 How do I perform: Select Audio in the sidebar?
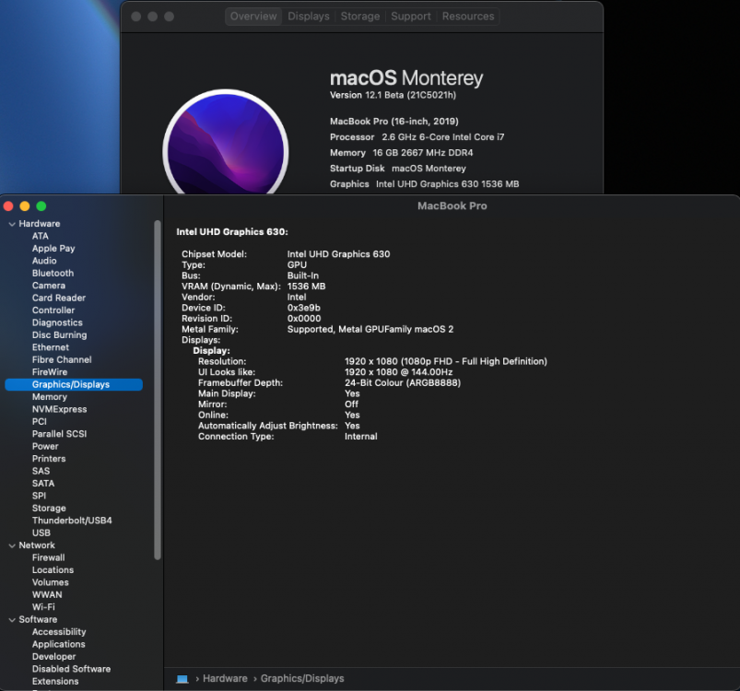point(44,261)
